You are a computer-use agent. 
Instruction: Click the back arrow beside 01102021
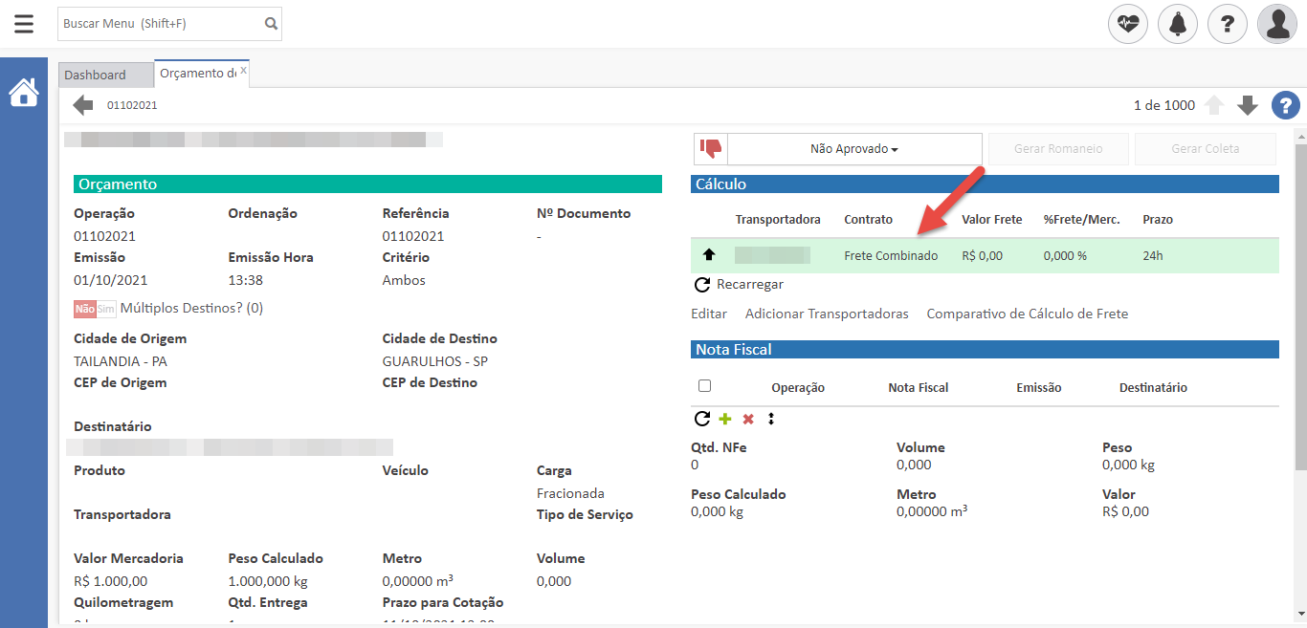(x=83, y=105)
